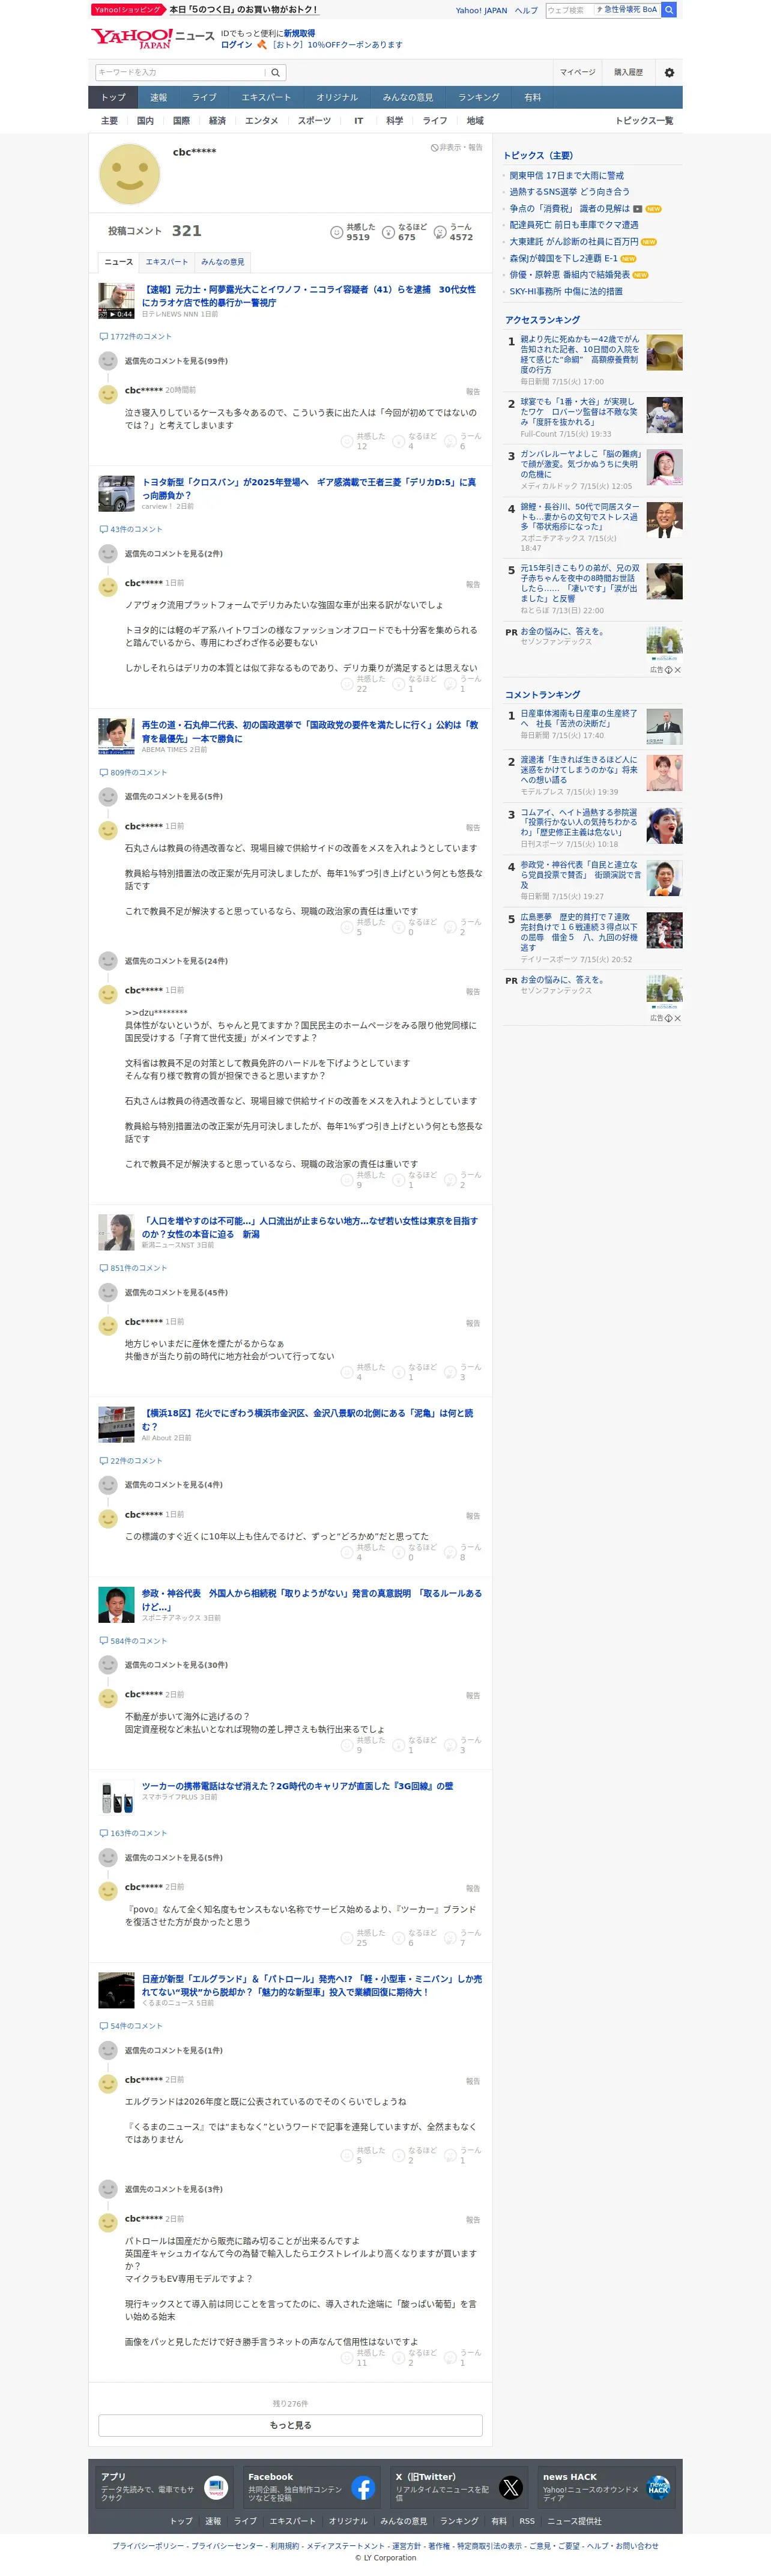Close the ad under access ranking
The image size is (771, 2576).
677,670
